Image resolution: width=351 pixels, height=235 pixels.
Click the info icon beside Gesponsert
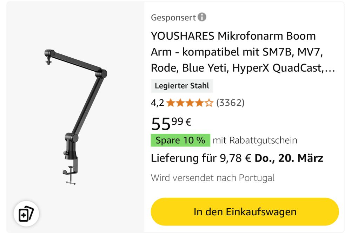pyautogui.click(x=202, y=17)
